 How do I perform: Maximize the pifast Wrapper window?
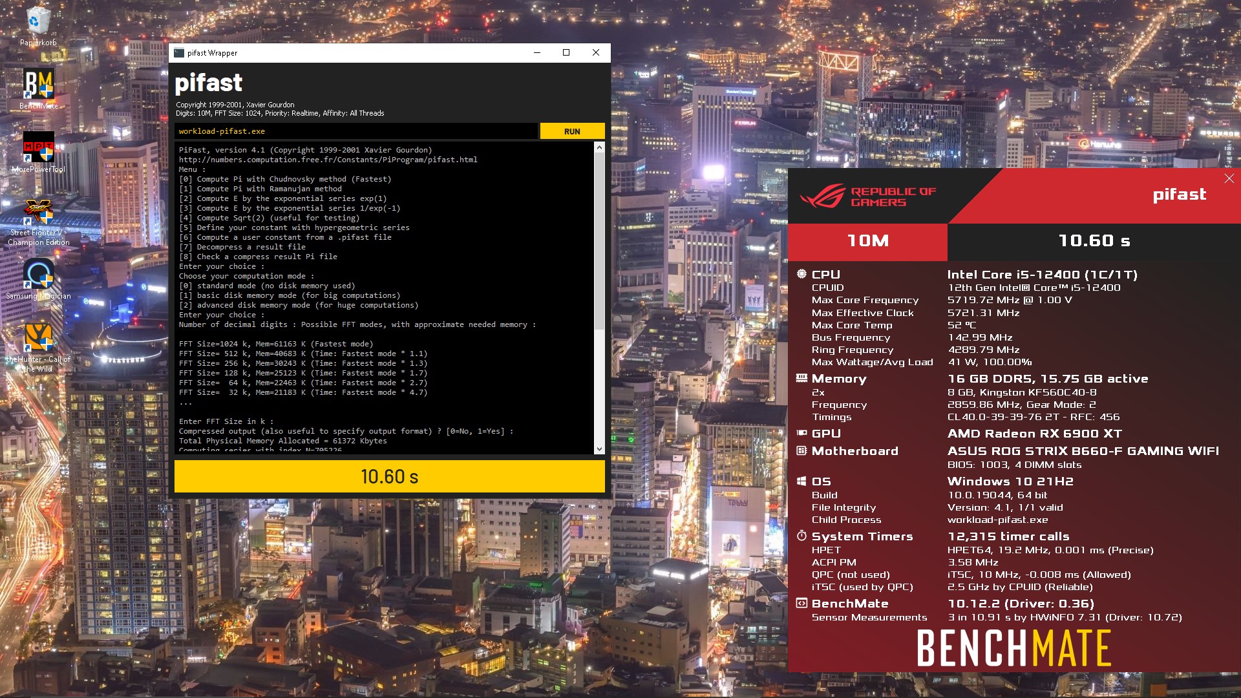[x=566, y=53]
